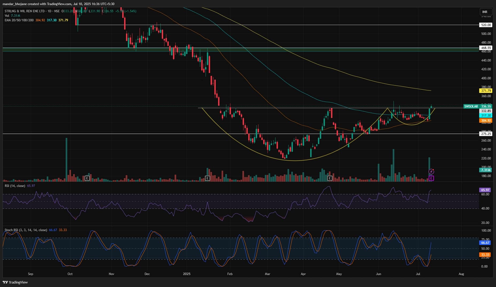Open the earnings E marker near late April

[330, 178]
